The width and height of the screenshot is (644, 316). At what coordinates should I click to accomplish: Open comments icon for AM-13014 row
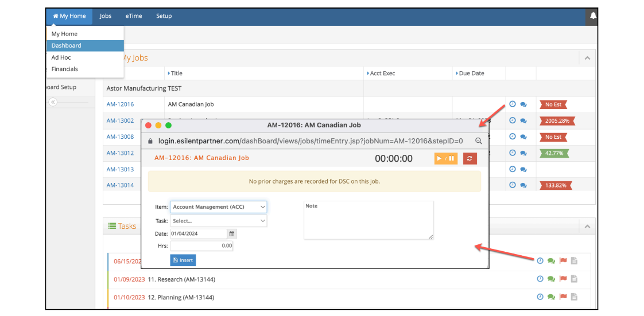coord(523,185)
